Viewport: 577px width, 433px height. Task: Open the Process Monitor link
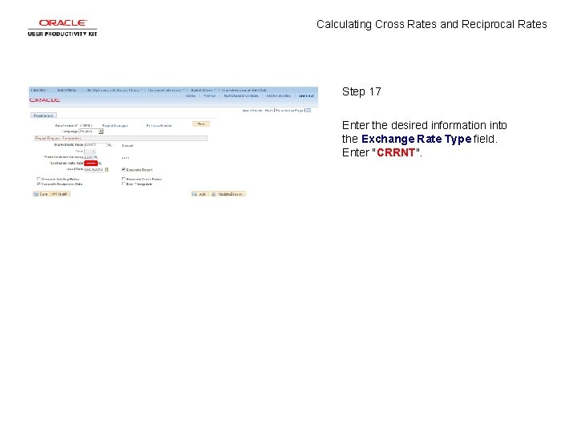point(159,126)
